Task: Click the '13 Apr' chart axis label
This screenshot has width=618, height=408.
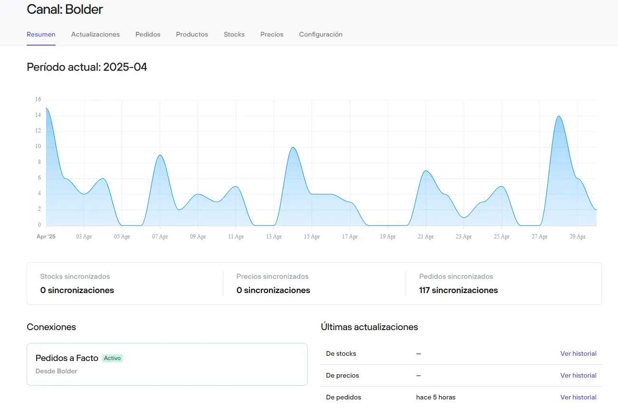Action: 274,237
